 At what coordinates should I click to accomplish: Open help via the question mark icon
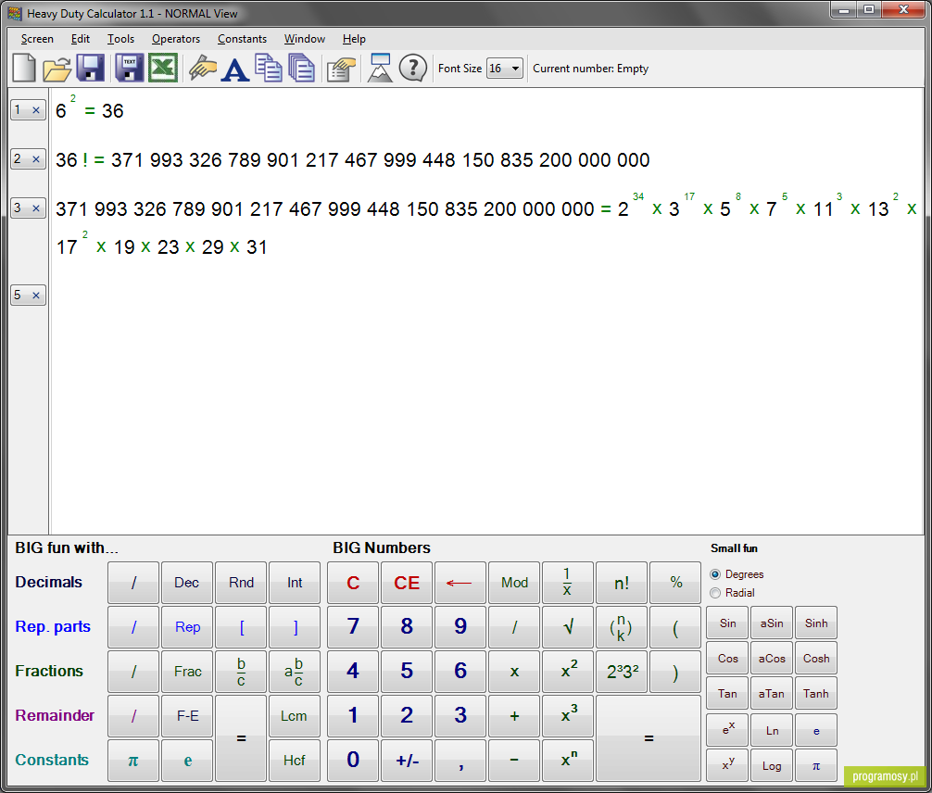[412, 68]
